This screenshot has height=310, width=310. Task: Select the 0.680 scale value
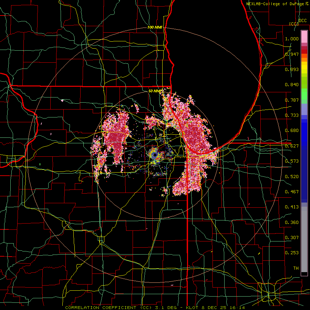(x=292, y=131)
